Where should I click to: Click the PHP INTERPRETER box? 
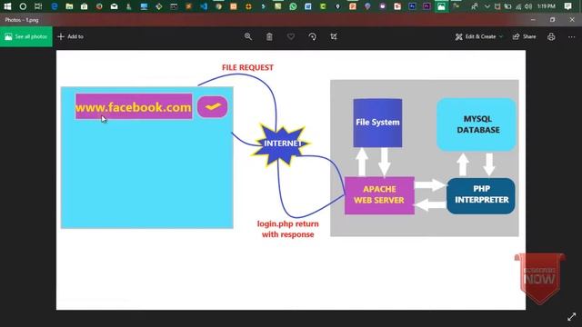(x=481, y=195)
